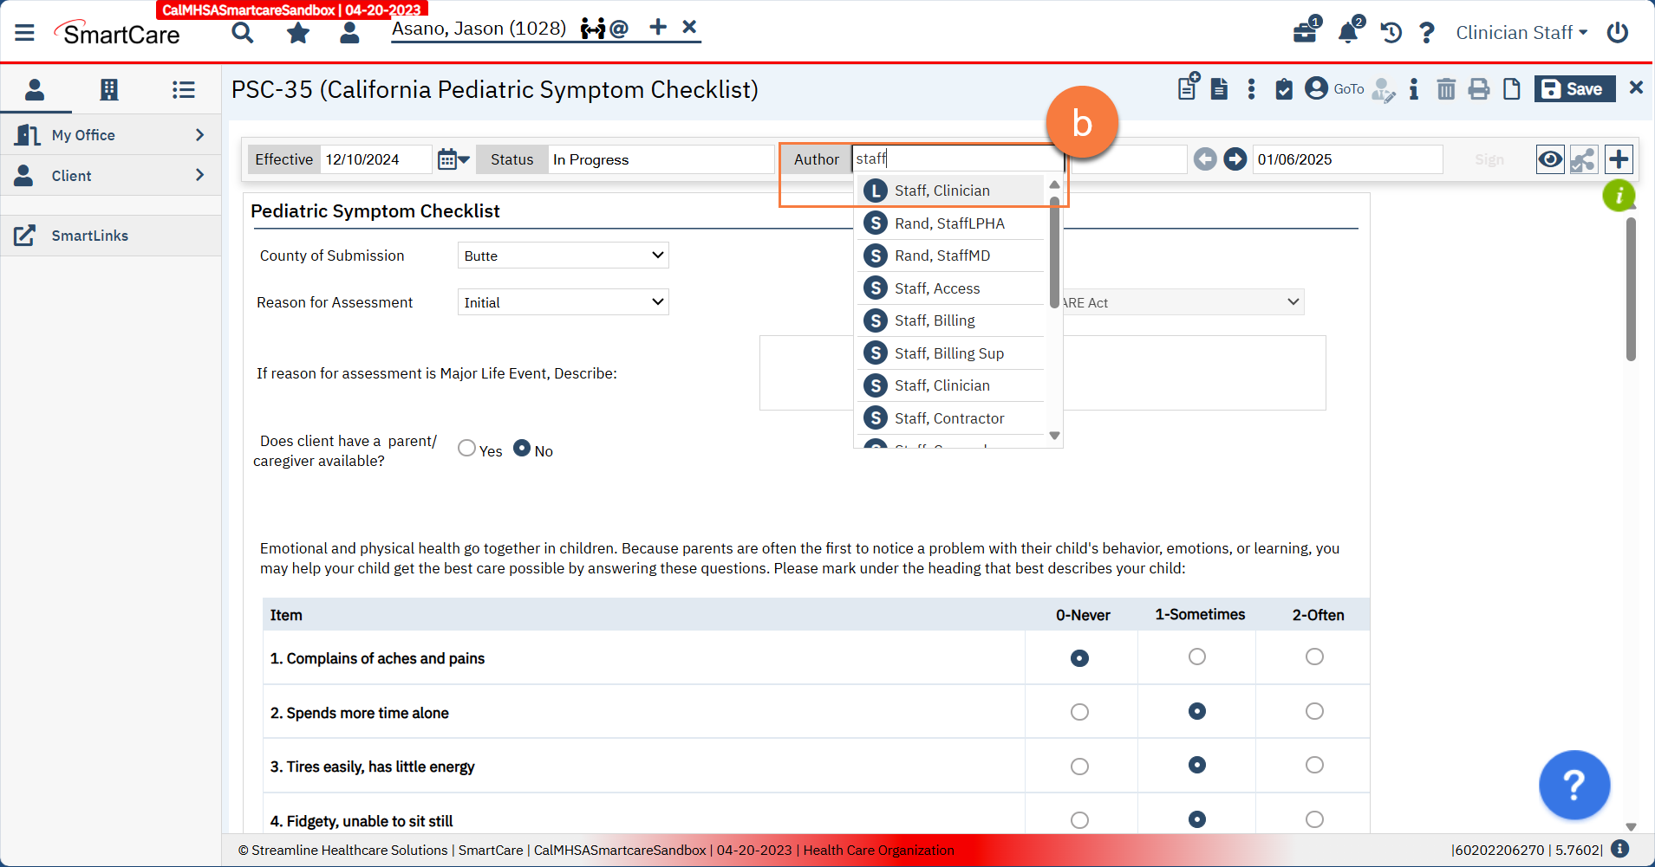Screen dimensions: 1655x867
Task: Click the Save button
Action: (x=1574, y=89)
